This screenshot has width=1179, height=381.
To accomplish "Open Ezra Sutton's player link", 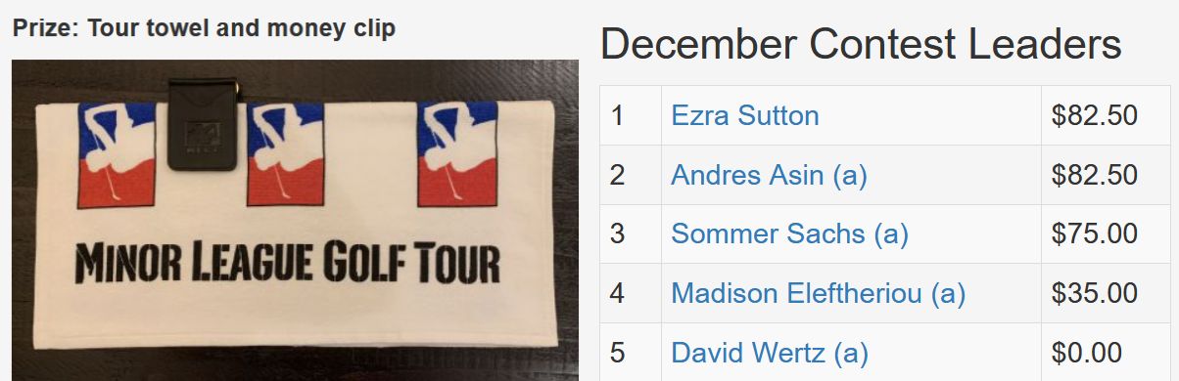I will click(x=744, y=115).
